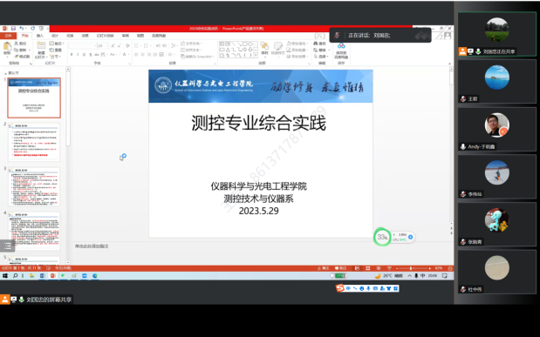Select slide 2 thumbnail
The height and width of the screenshot is (337, 540).
tap(34, 142)
